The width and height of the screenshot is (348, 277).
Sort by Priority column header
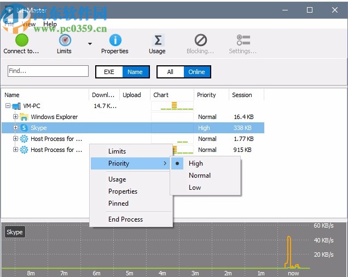click(x=212, y=95)
